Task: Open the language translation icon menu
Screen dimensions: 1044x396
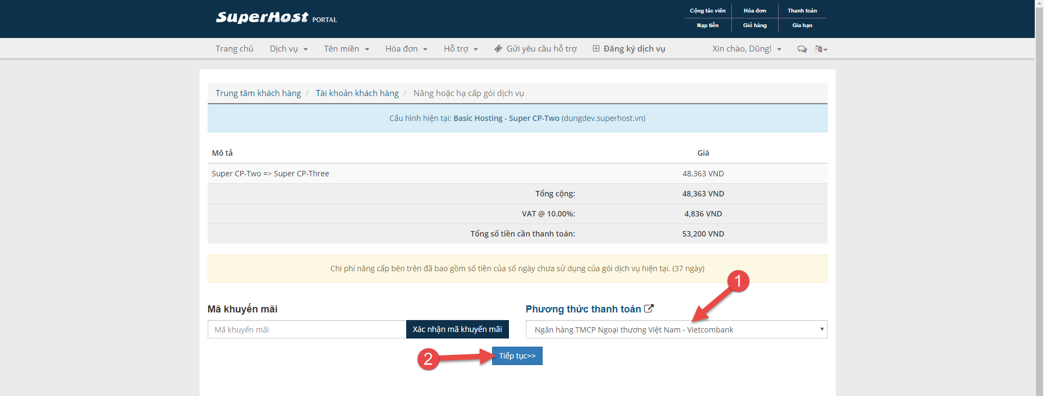Action: coord(821,49)
